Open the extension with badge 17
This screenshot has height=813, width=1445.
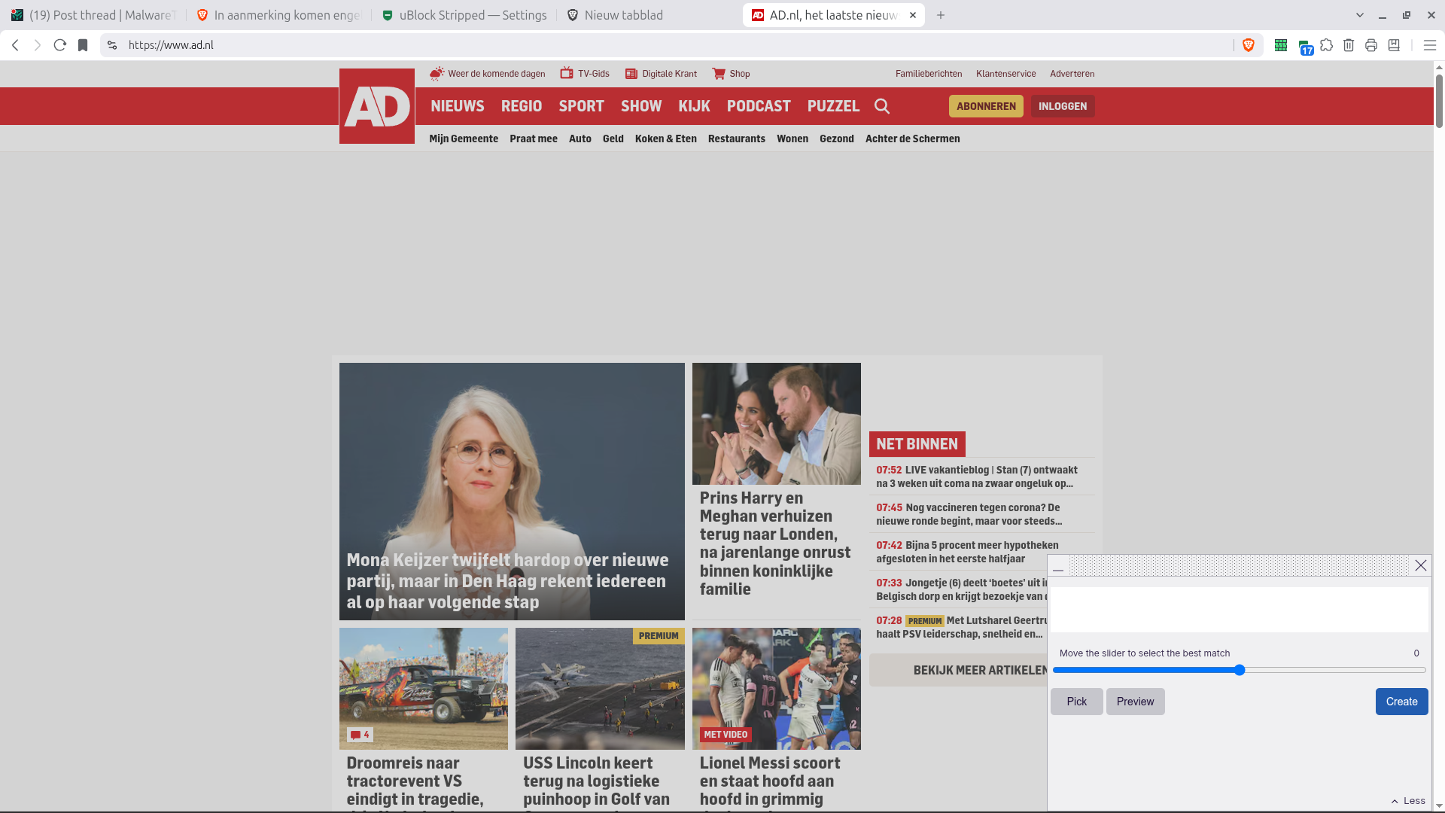(1305, 47)
